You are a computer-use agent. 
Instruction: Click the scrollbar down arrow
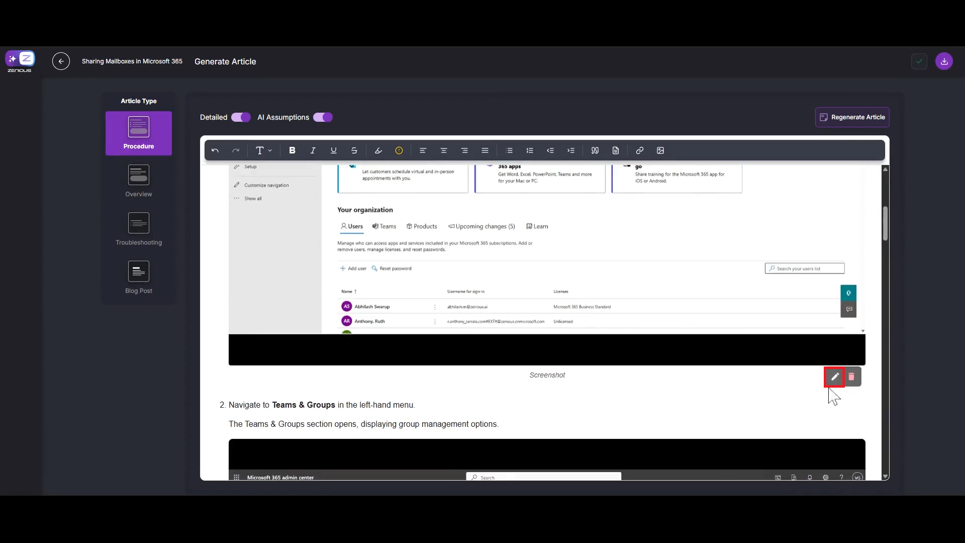[x=885, y=476]
